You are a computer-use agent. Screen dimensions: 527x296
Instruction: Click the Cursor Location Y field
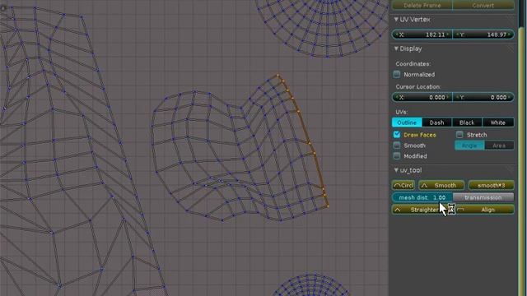(x=483, y=97)
